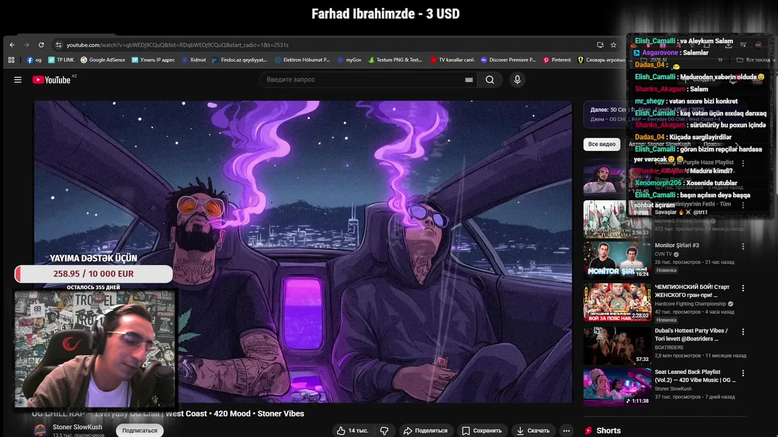Screen dimensions: 778x437
Task: Open Dubai's Hottest Party Vibes thumbnail
Action: pyautogui.click(x=617, y=346)
